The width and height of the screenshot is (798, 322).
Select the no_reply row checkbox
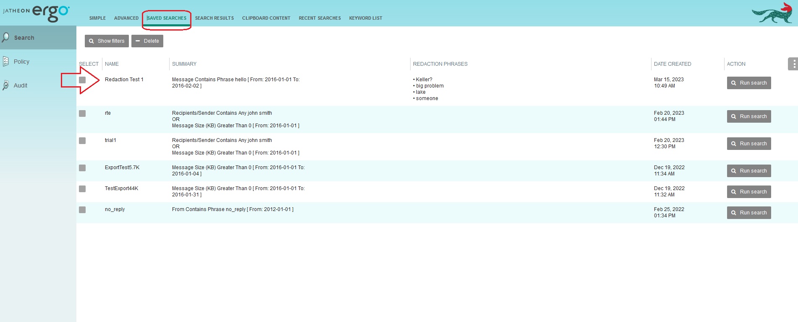pyautogui.click(x=82, y=210)
